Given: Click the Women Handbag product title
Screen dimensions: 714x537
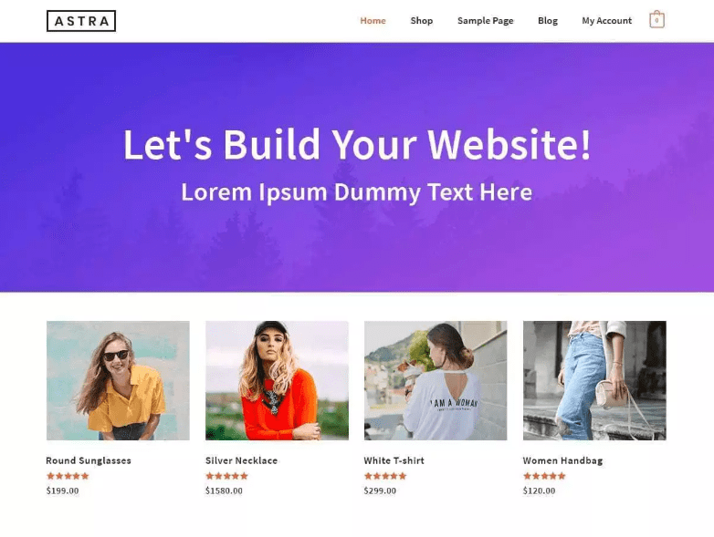Looking at the screenshot, I should (x=562, y=460).
